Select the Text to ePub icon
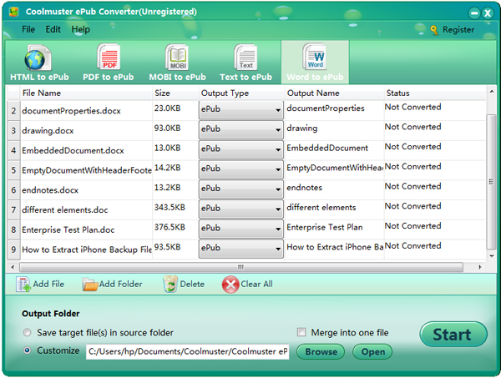501x378 pixels. [245, 58]
